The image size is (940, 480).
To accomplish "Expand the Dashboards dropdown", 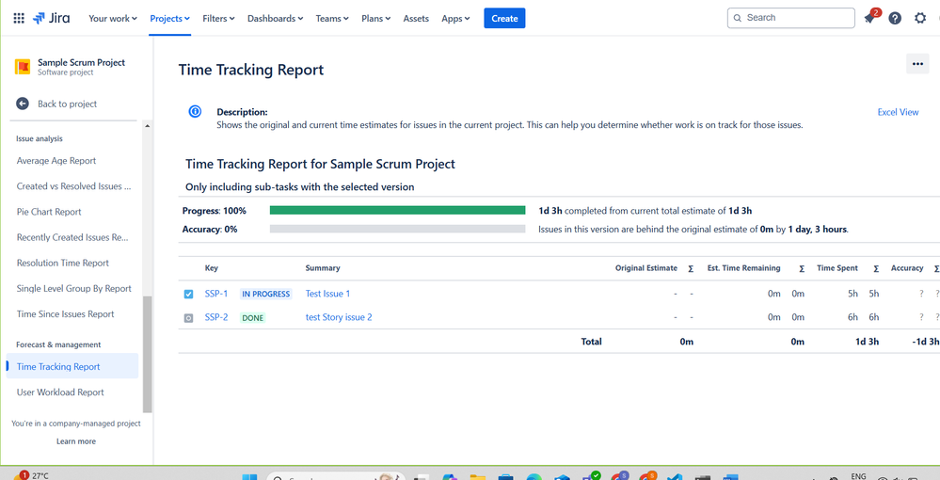I will point(275,19).
